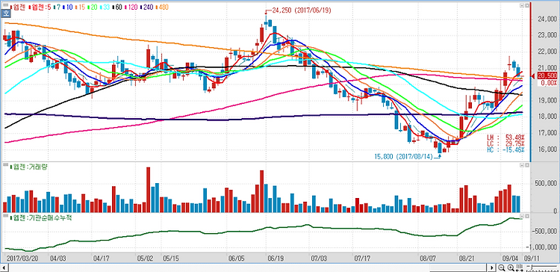Click the 09/11 date axis label
This screenshot has height=272, width=560.
coord(532,258)
